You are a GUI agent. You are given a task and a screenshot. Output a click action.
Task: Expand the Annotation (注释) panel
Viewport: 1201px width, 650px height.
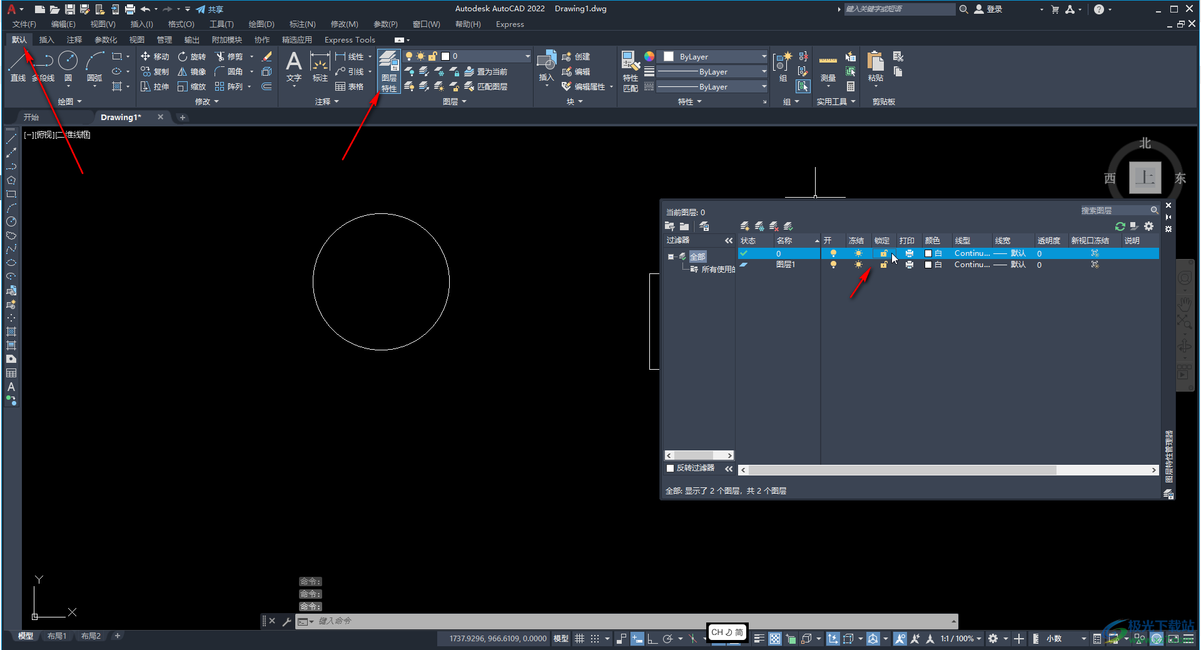click(x=327, y=101)
